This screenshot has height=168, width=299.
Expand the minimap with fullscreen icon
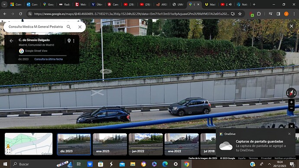9,151
